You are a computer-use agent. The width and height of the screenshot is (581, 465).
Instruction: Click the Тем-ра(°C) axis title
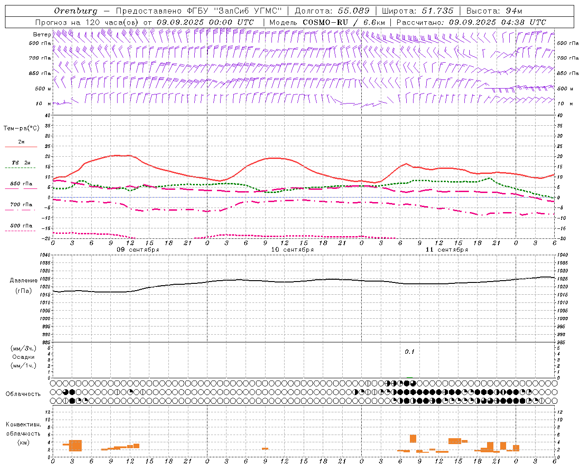21,129
